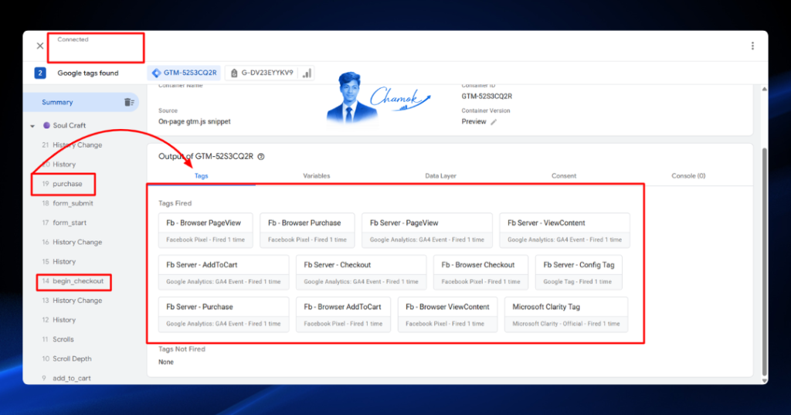Click the 'On-page gtm.js snippet' source text

coord(194,121)
